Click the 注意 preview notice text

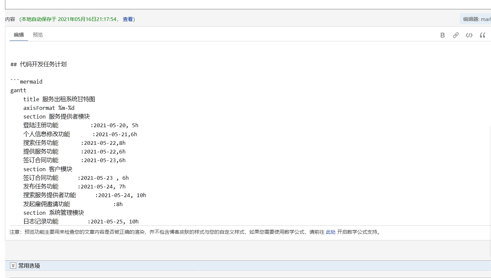tap(195, 232)
